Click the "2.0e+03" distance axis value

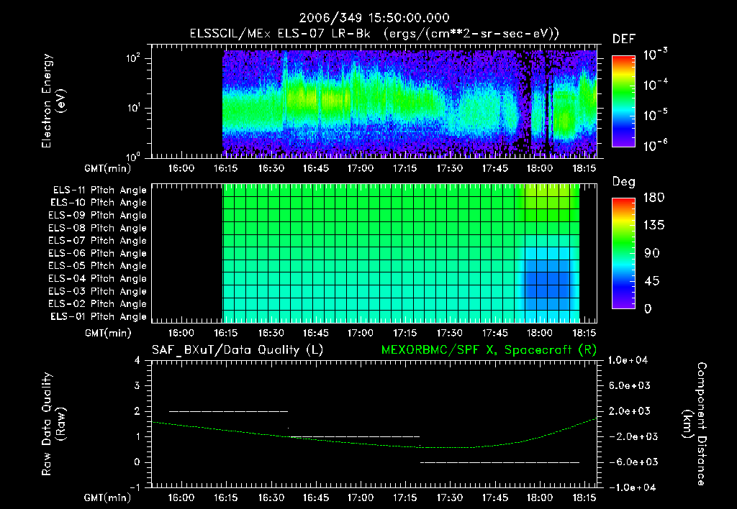click(x=630, y=411)
